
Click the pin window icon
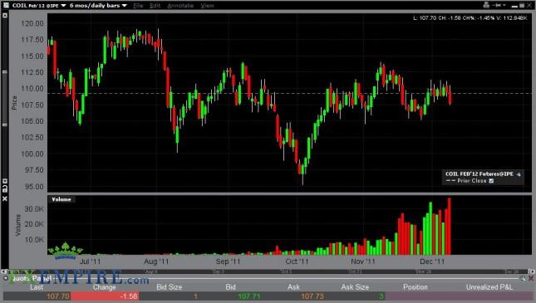(499, 5)
